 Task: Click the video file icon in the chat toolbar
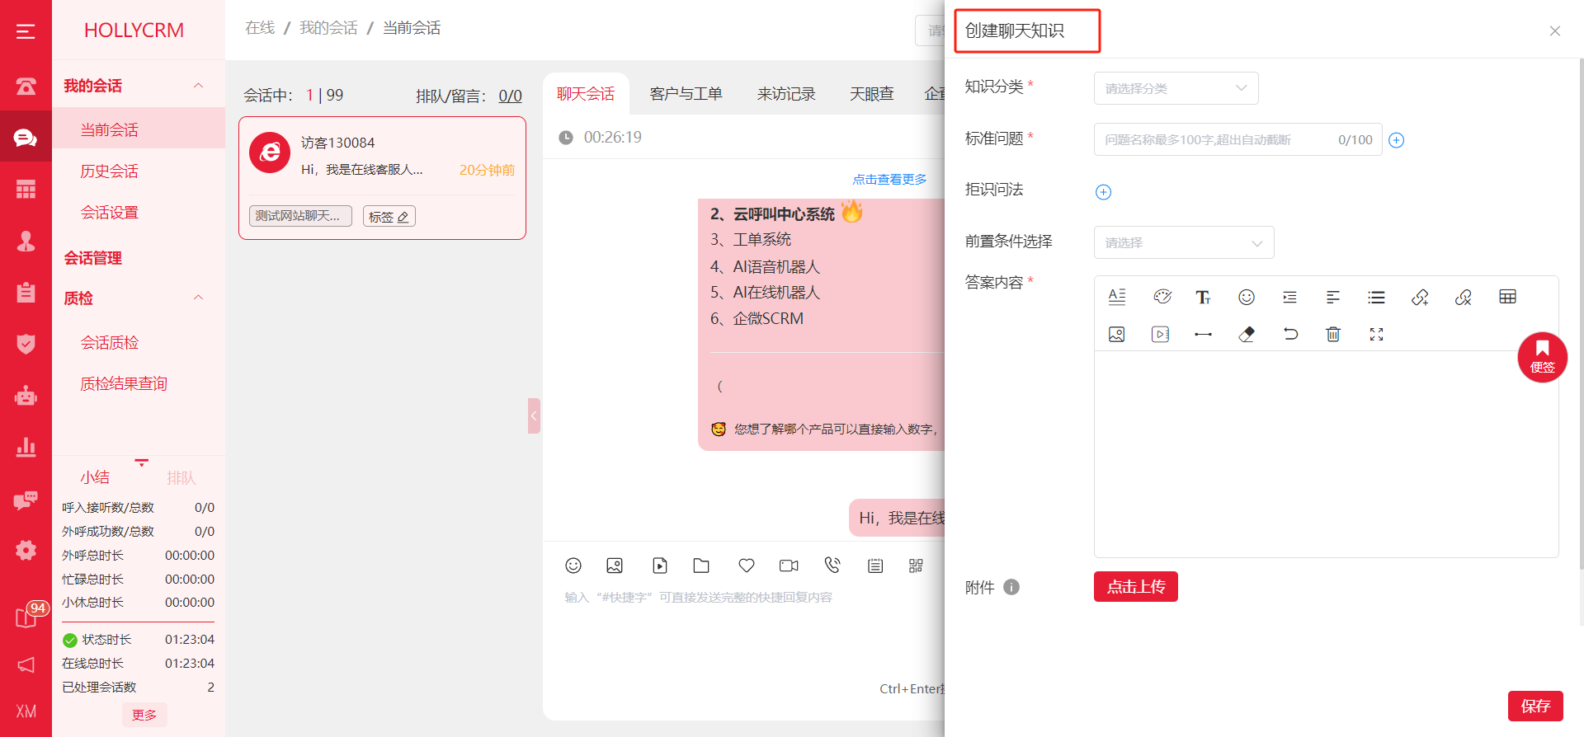[x=660, y=565]
